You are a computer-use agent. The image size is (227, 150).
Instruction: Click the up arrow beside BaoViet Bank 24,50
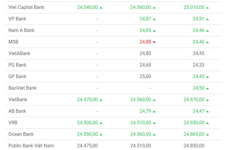point(207,88)
